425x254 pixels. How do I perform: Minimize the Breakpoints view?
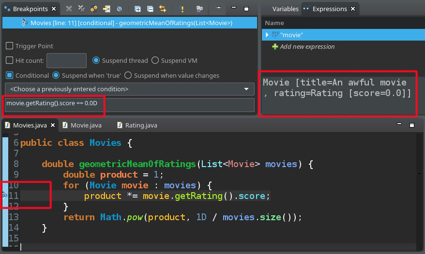234,8
